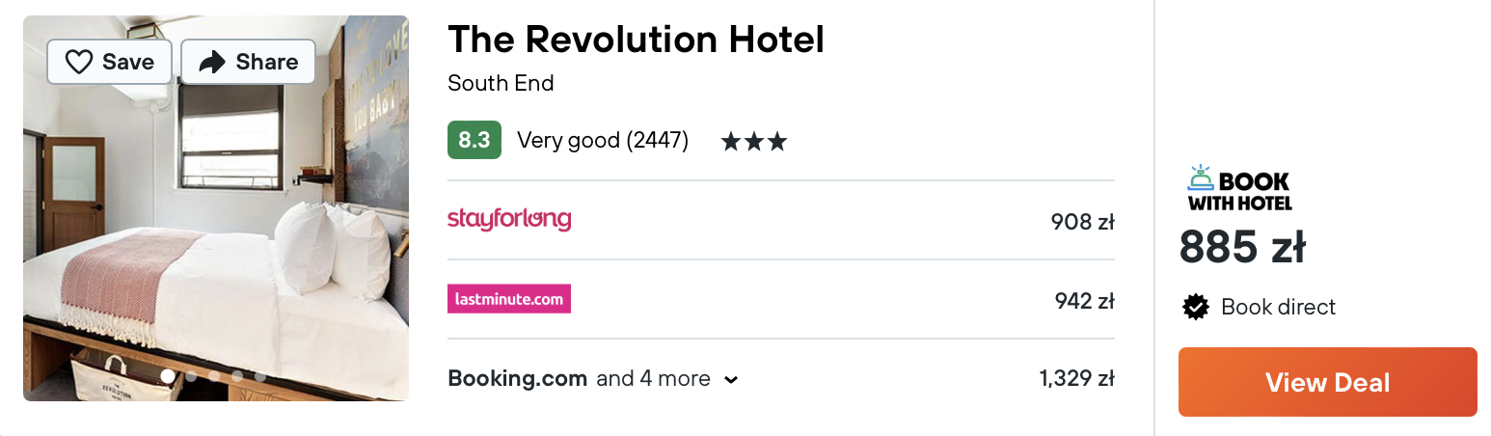Open the lastminute.com 942 zł price
This screenshot has height=436, width=1491.
coord(1084,301)
